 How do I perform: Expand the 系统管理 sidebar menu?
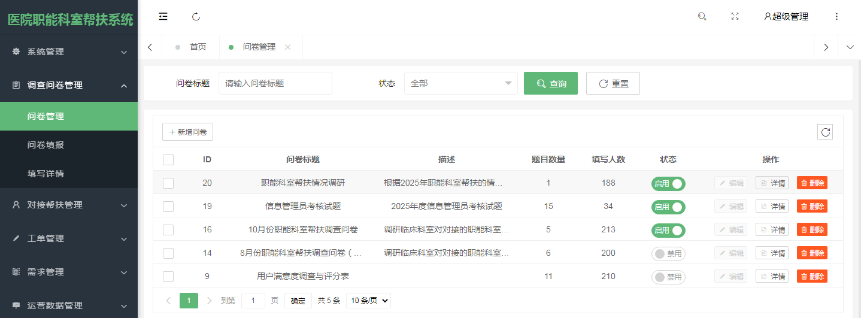tap(69, 52)
